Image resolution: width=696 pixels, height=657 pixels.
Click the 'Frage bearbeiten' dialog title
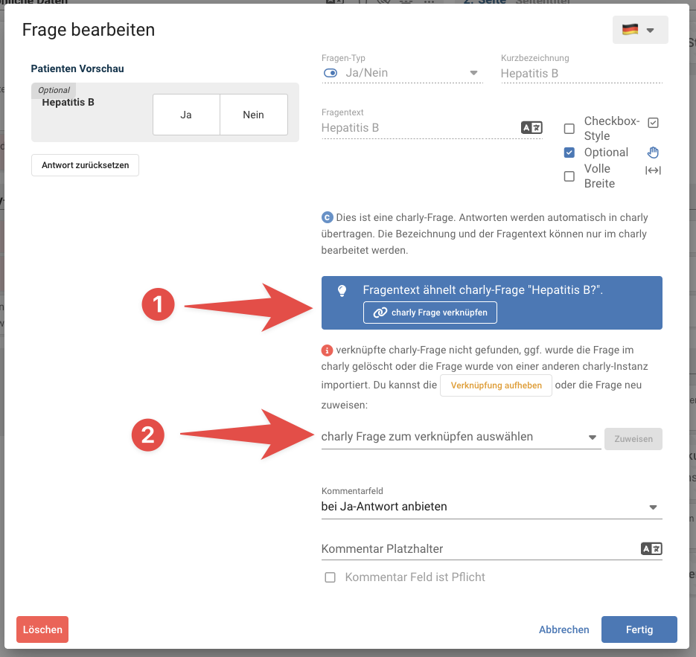click(x=89, y=30)
